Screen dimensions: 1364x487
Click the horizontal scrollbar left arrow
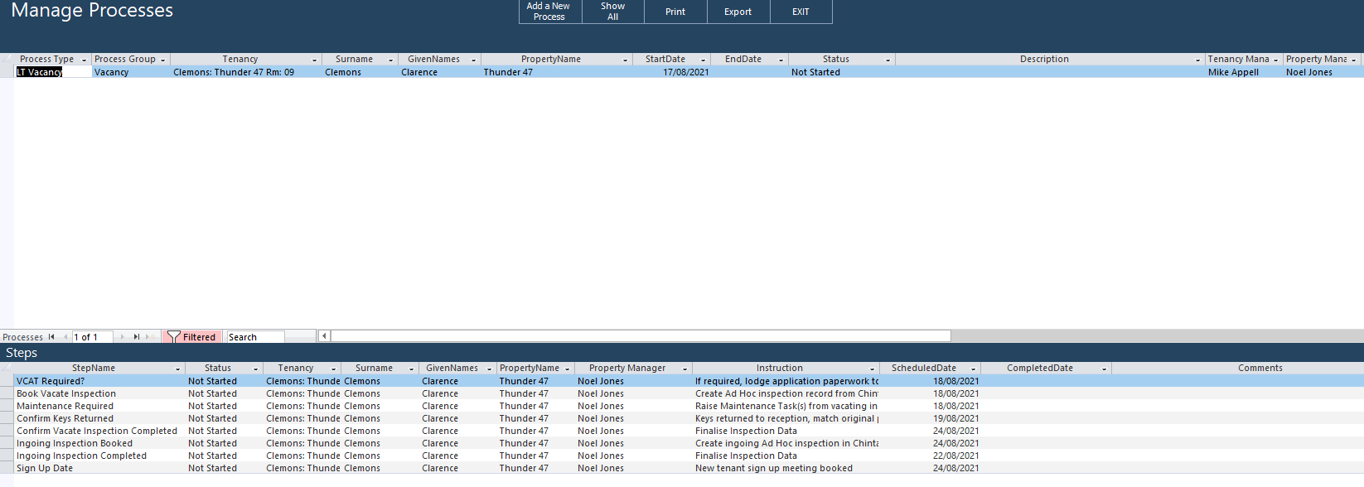[x=324, y=336]
